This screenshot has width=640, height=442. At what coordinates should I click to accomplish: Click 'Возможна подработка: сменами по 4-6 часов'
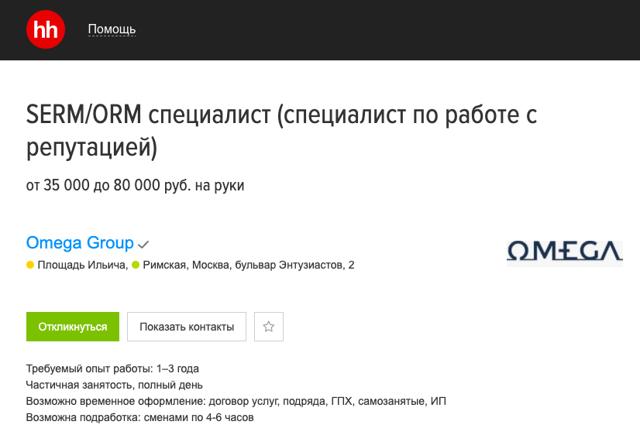[x=139, y=417]
